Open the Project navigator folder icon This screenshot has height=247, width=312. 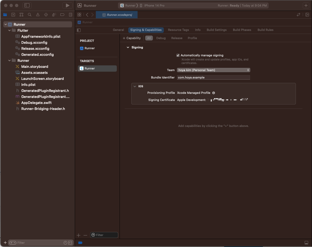[5, 14]
